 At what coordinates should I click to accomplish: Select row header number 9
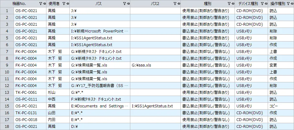[7, 65]
